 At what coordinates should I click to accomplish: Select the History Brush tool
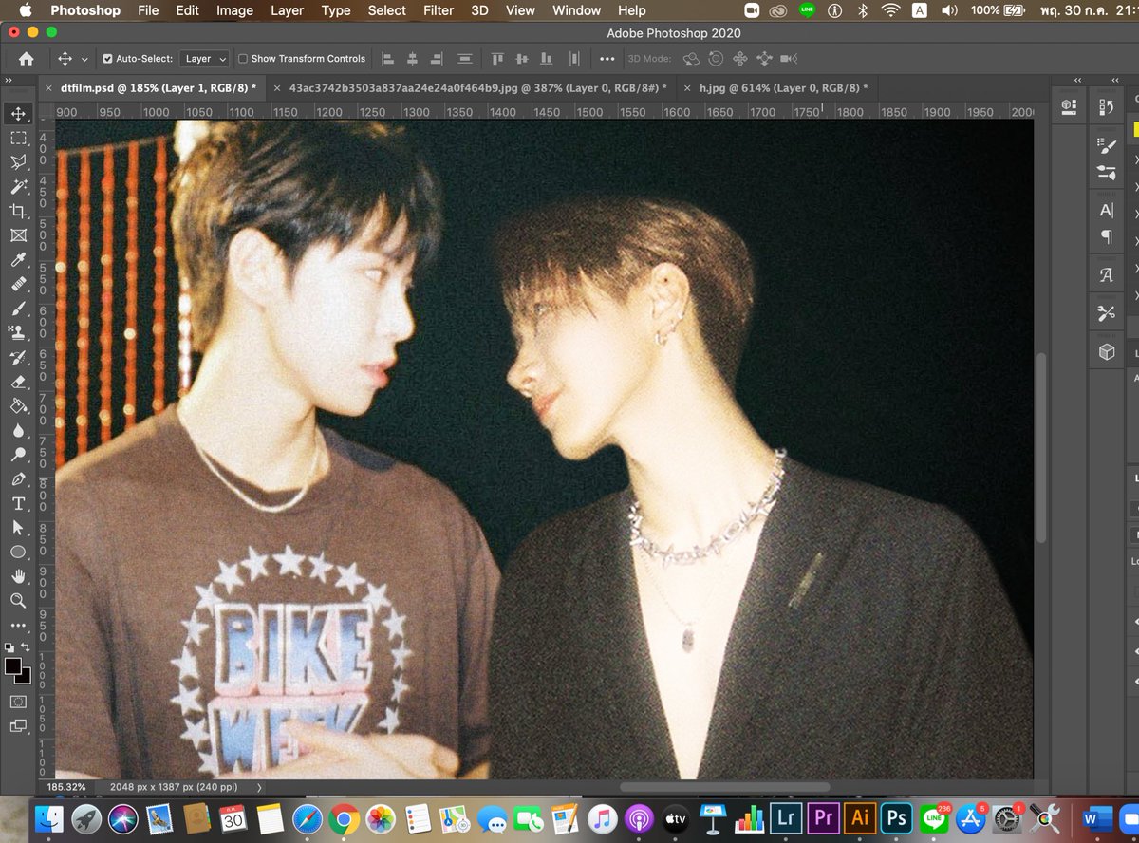click(18, 358)
